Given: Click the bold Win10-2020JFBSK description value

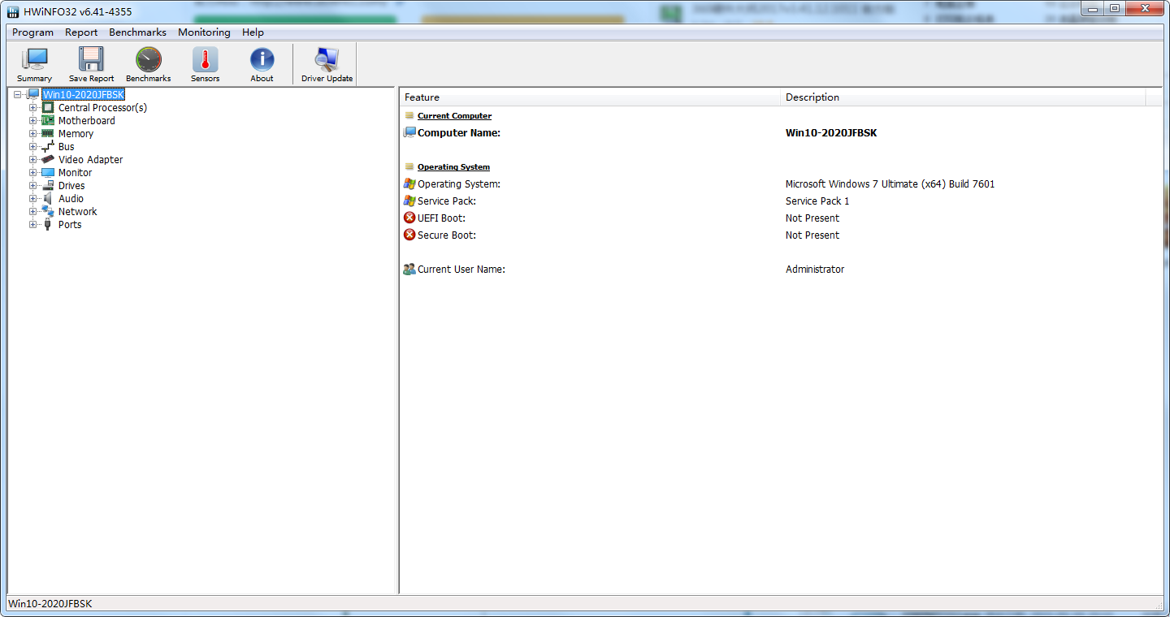Looking at the screenshot, I should (x=831, y=133).
